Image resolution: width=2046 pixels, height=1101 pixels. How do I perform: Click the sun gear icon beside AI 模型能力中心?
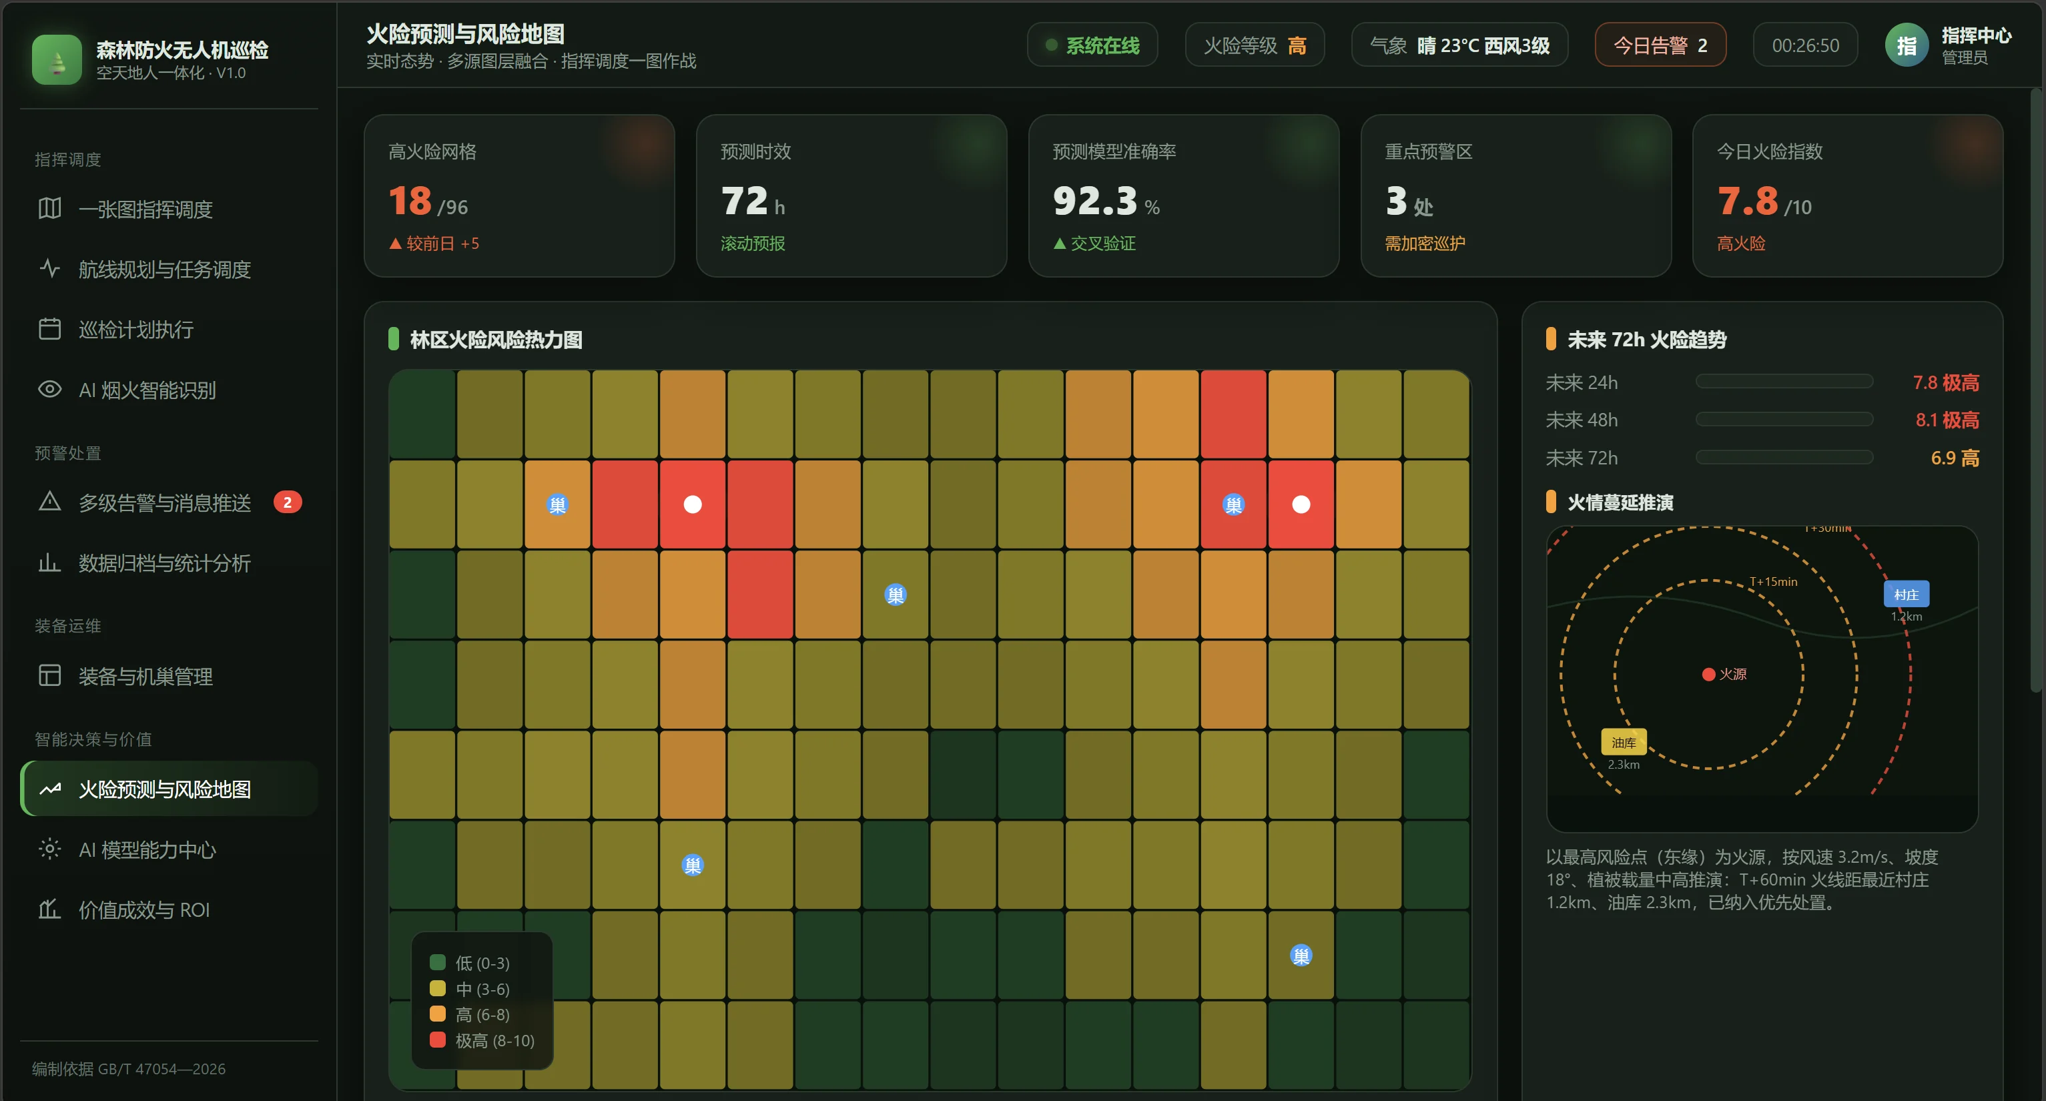pos(49,849)
